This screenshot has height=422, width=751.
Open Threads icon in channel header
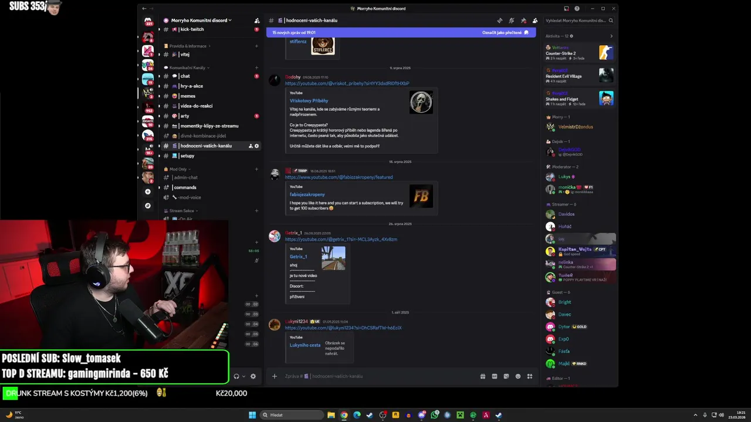[x=499, y=21]
